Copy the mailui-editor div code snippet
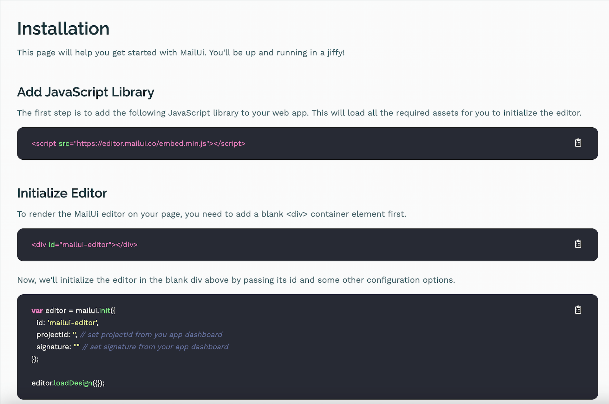 pyautogui.click(x=578, y=244)
